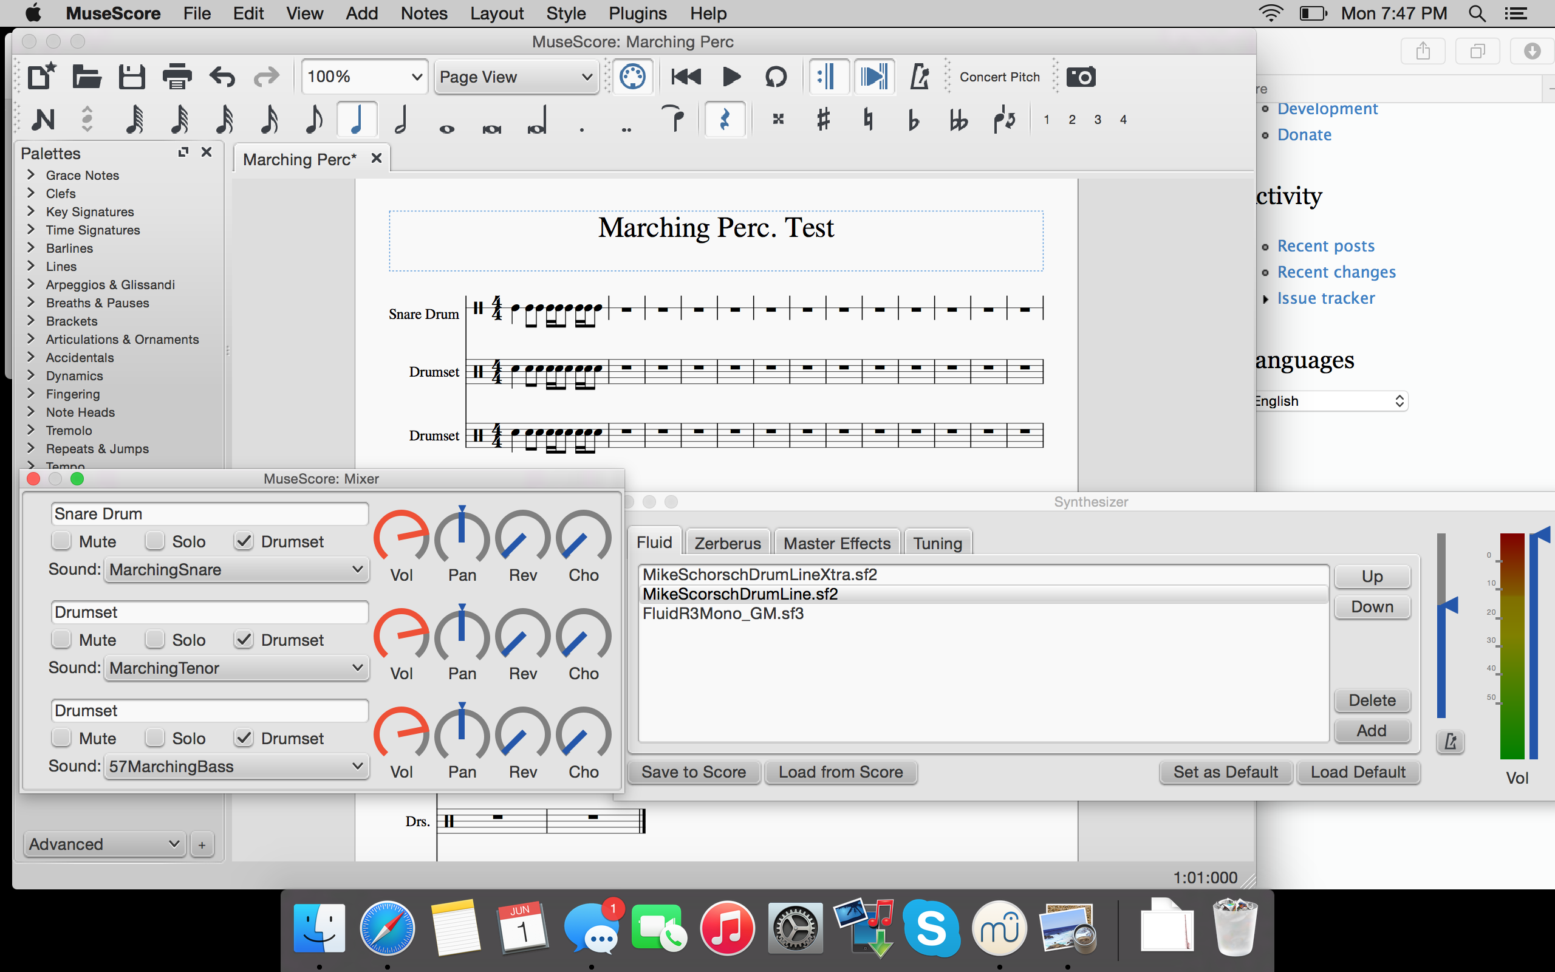Open MarchingSnare sound dropdown

coord(236,570)
